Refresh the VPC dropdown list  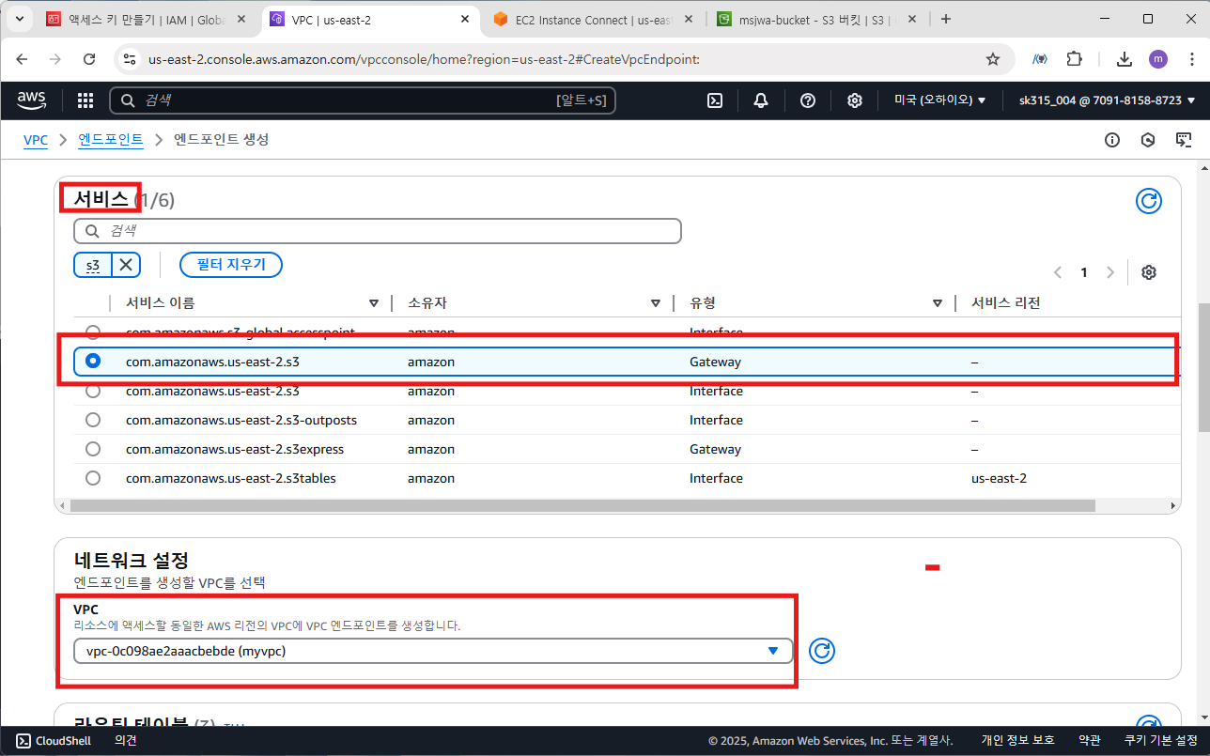click(x=822, y=651)
